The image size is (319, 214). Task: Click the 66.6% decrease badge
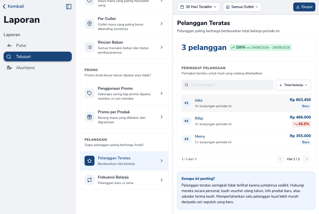pos(302,124)
